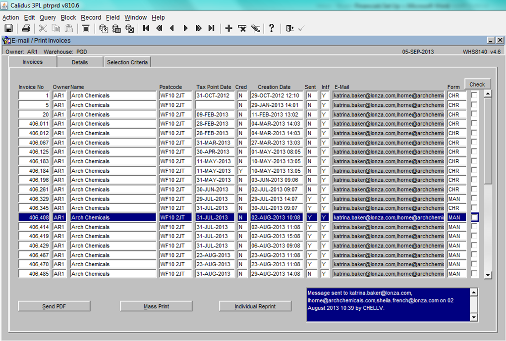This screenshot has width=506, height=341.
Task: Click the Execute Query icon
Action: point(116,28)
